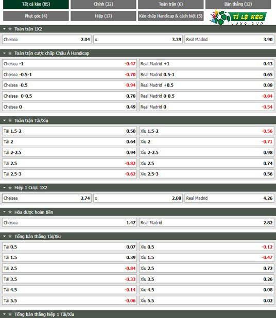Open the Bàn thắng (13) tab
276x318 pixels.
(238, 4)
